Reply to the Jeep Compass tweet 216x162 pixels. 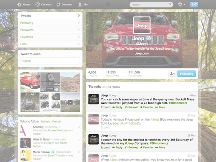(x=117, y=148)
